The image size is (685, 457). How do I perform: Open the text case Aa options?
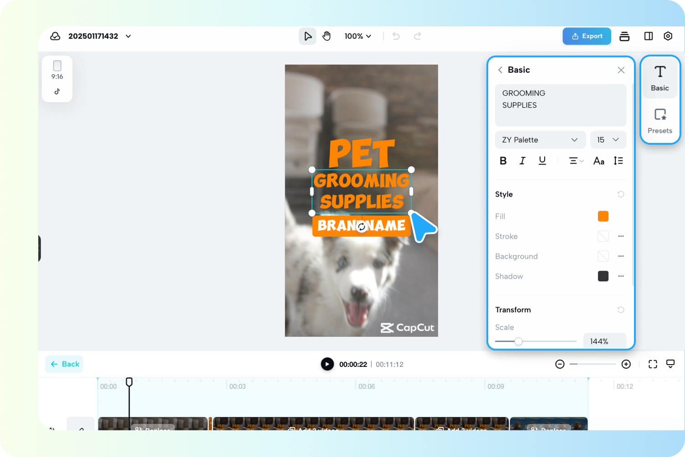(x=598, y=161)
